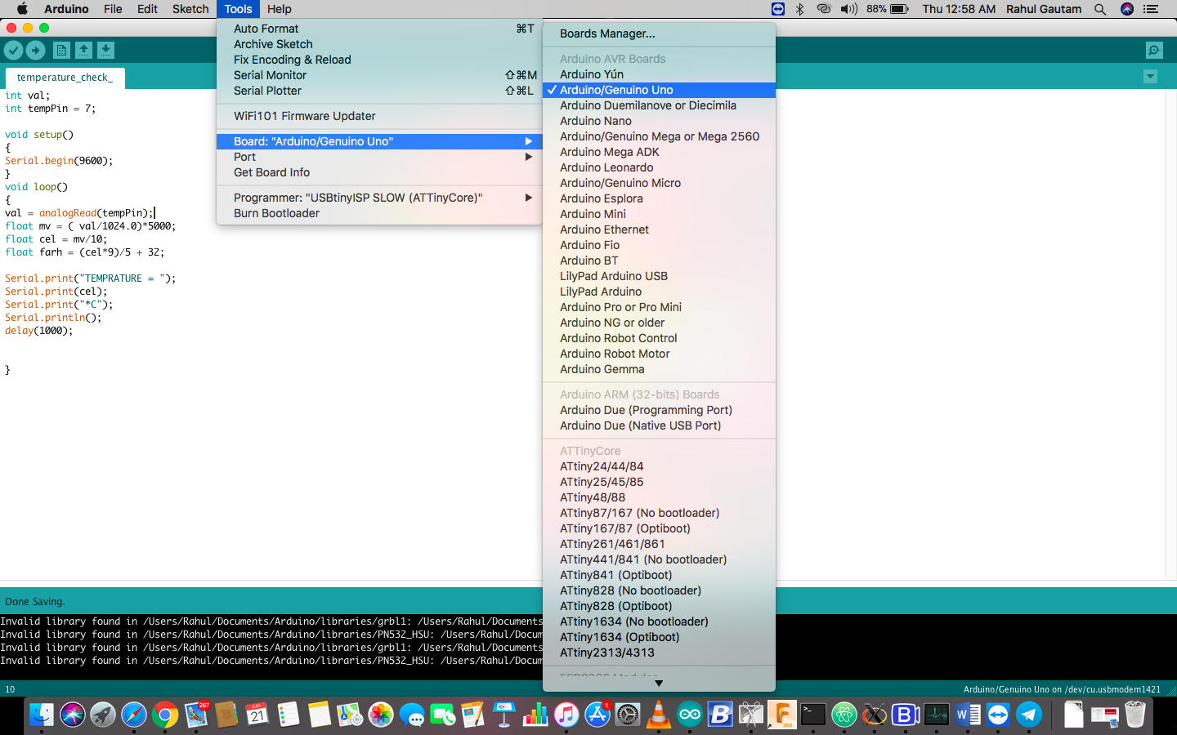Open the Edit menu

click(x=147, y=9)
